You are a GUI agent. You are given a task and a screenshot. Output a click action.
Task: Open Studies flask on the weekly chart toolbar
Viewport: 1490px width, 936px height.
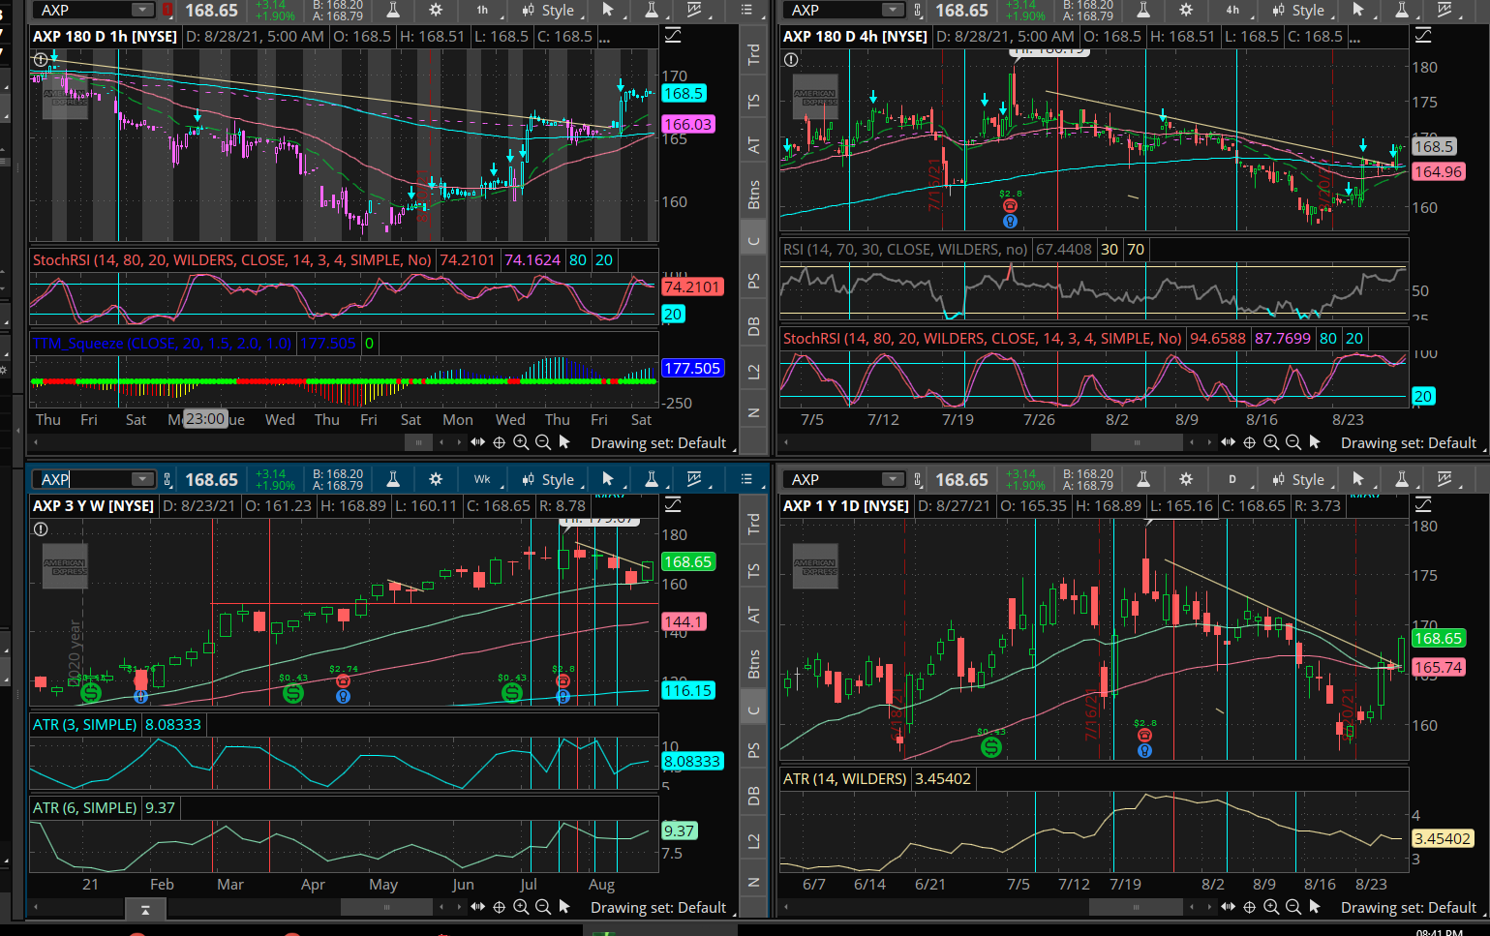click(393, 479)
